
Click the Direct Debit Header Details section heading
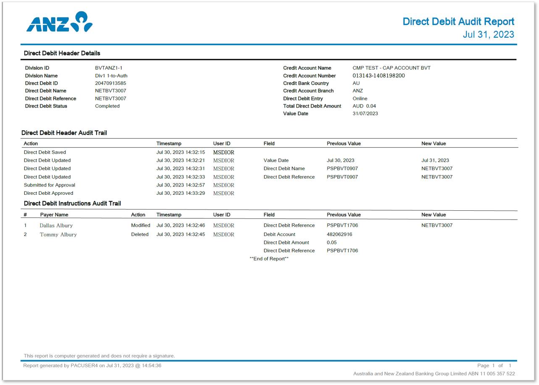(x=62, y=53)
